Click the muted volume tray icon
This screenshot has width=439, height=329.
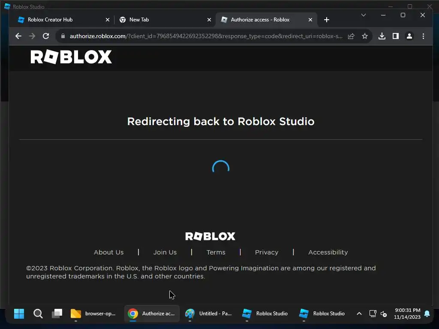[384, 314]
